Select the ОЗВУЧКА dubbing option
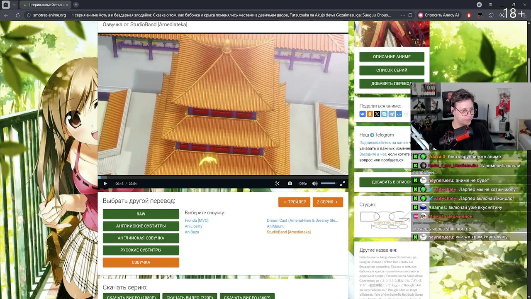531x299 pixels. point(141,262)
